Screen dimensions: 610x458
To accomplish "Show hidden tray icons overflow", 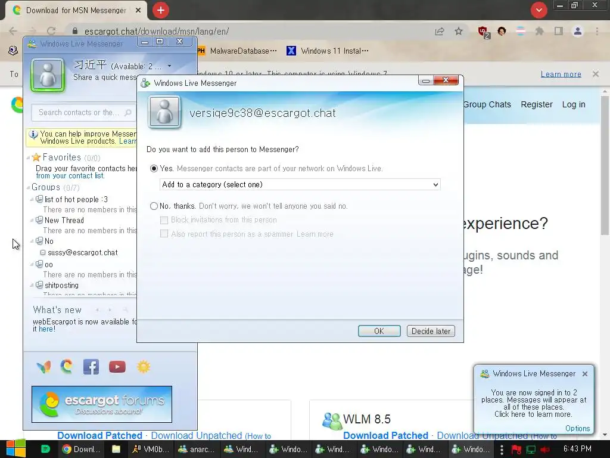I will [502, 450].
